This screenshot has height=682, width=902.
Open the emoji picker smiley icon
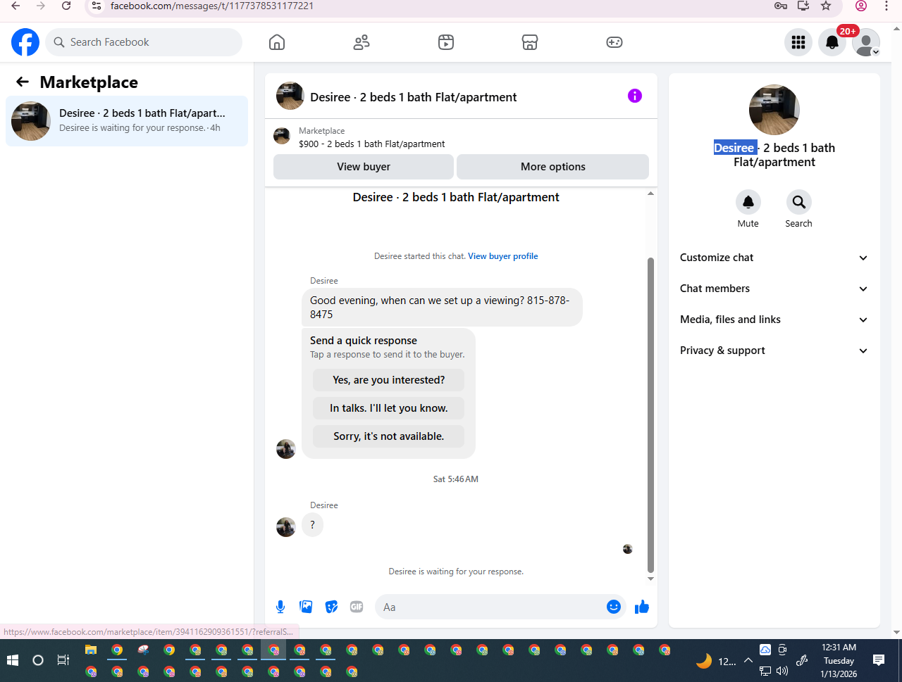coord(614,607)
